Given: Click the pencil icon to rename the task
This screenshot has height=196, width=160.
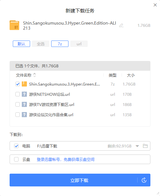Looking at the screenshot, I should (x=121, y=26).
